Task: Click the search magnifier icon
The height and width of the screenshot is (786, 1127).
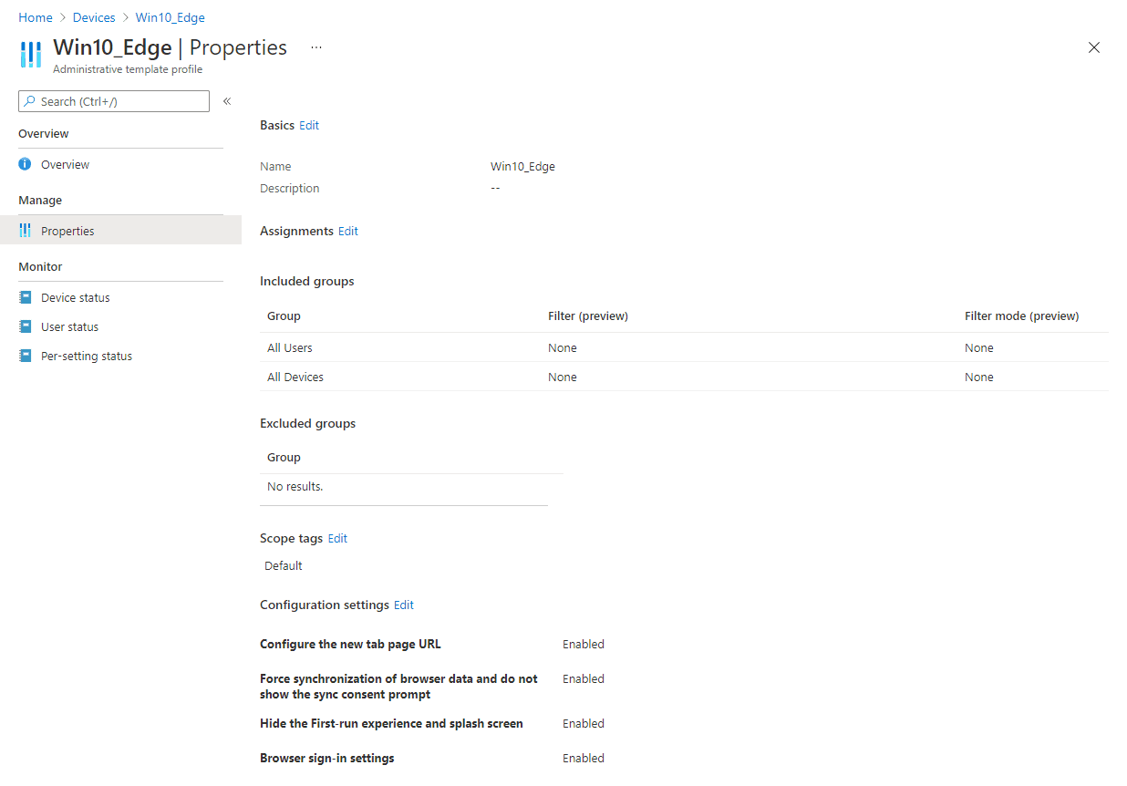Action: tap(28, 101)
